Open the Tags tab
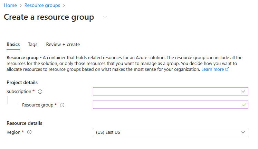 pos(33,45)
